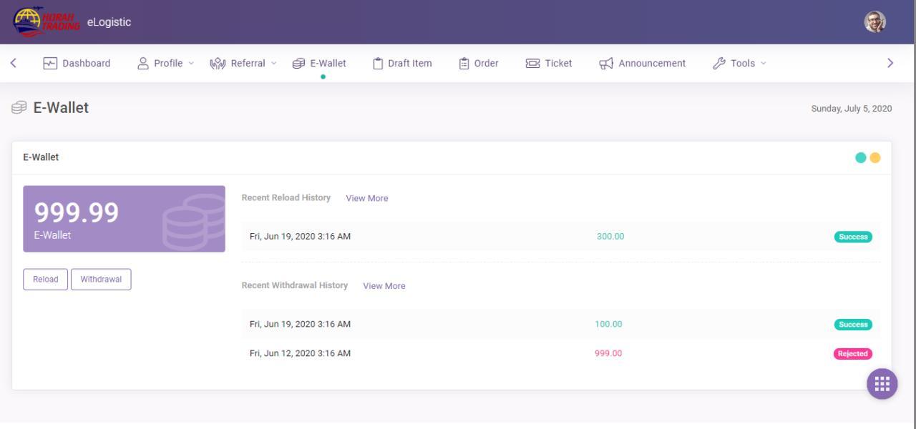Expand the Tools dropdown menu
The width and height of the screenshot is (916, 429).
click(x=739, y=63)
